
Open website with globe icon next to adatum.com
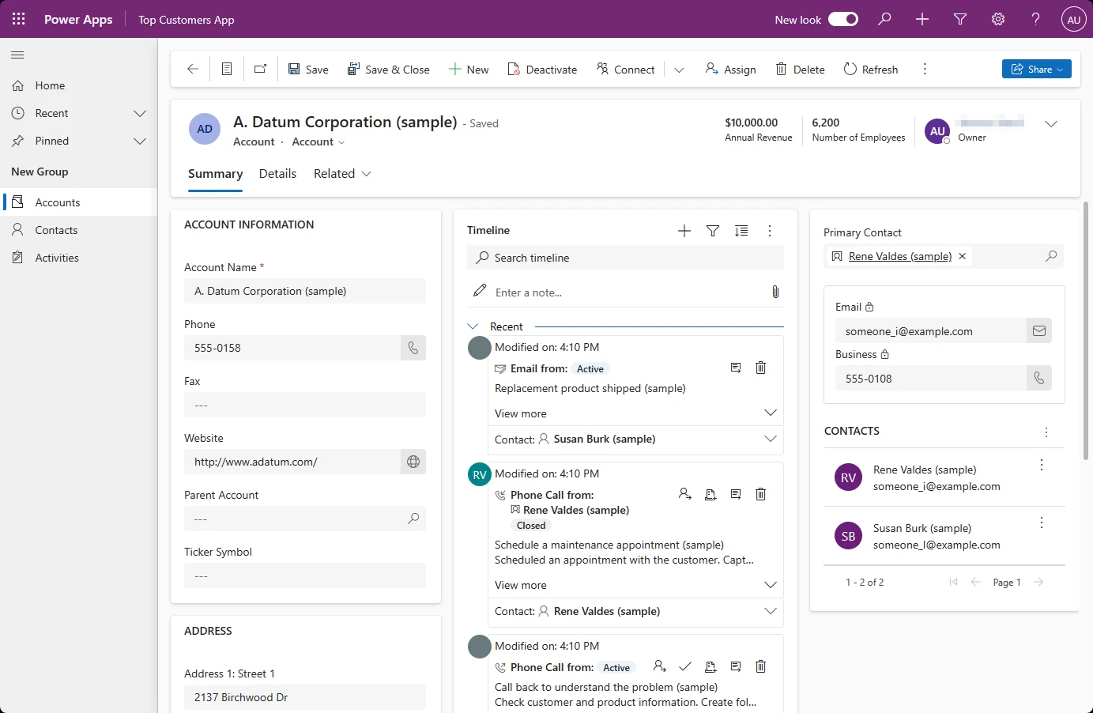coord(413,462)
